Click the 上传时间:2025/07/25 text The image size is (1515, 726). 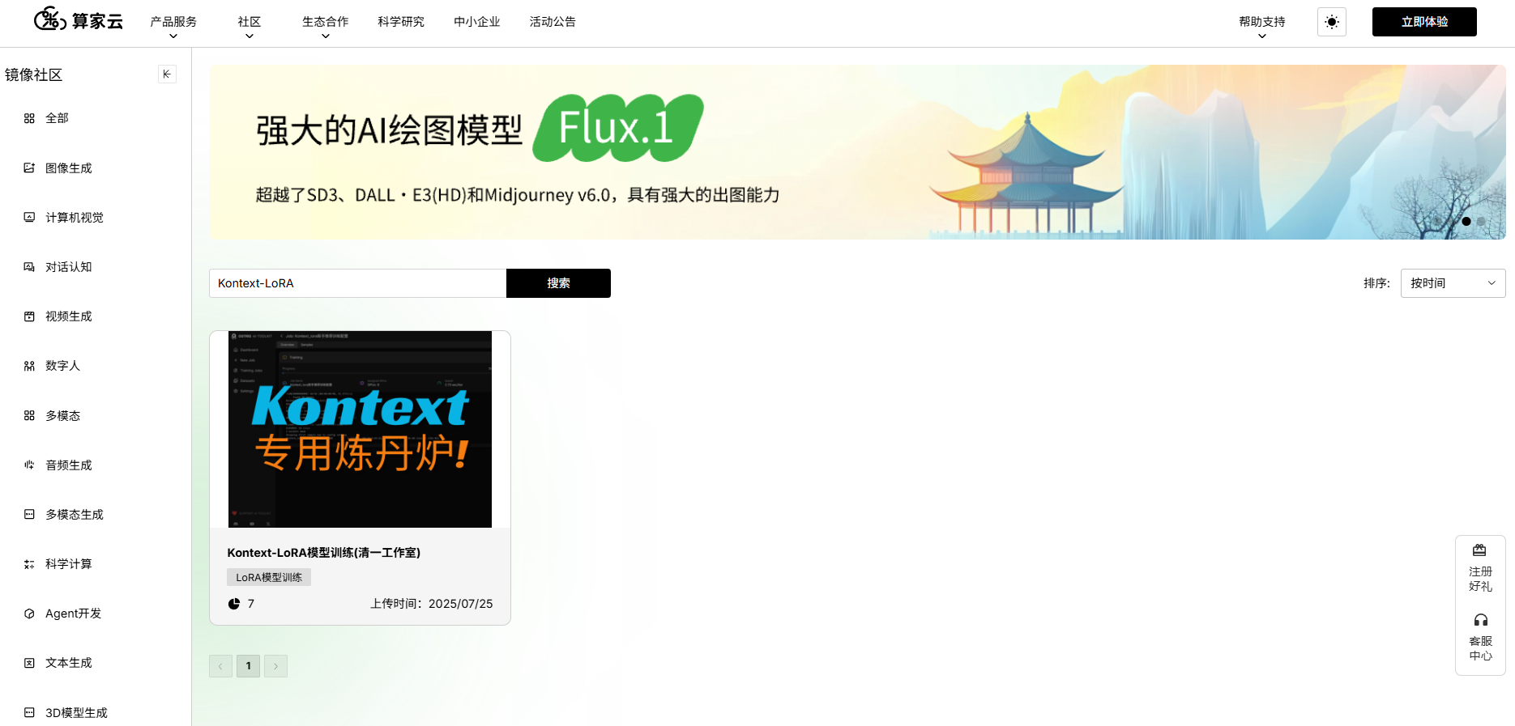(x=432, y=604)
